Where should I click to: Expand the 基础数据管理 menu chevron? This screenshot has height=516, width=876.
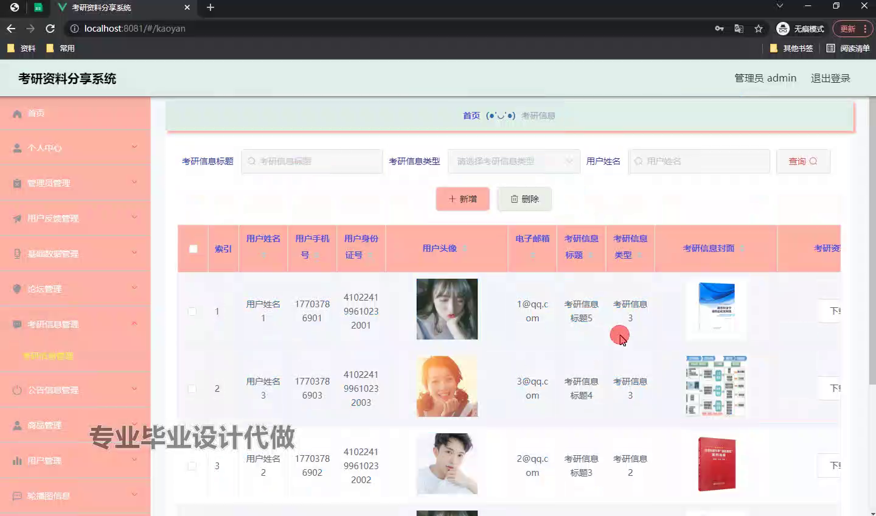pos(134,253)
